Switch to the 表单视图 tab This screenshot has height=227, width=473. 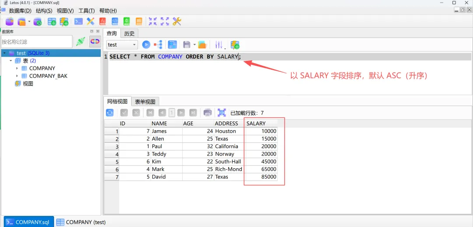click(145, 101)
